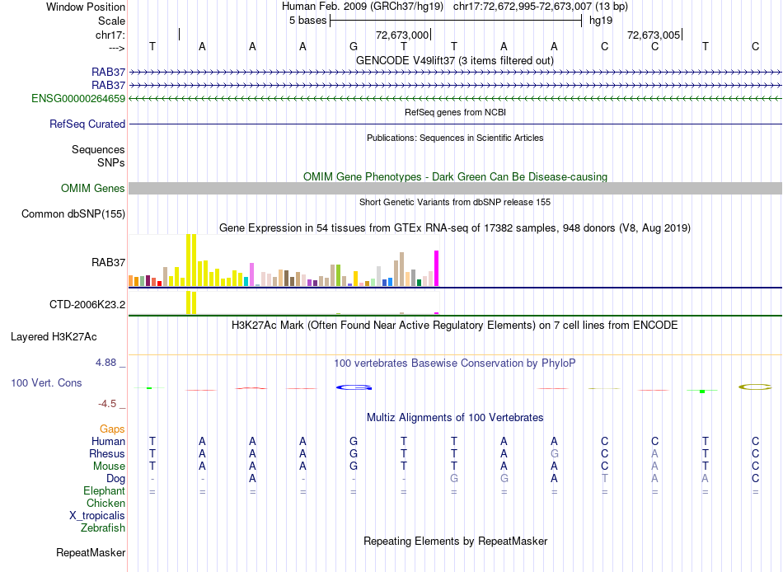This screenshot has width=783, height=572.
Task: Click the Repeating Elements by RepeatMasker title
Action: click(456, 541)
